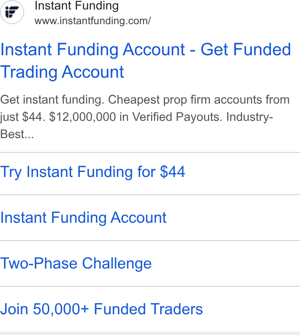Click the ad description snippet paragraph

click(x=145, y=117)
